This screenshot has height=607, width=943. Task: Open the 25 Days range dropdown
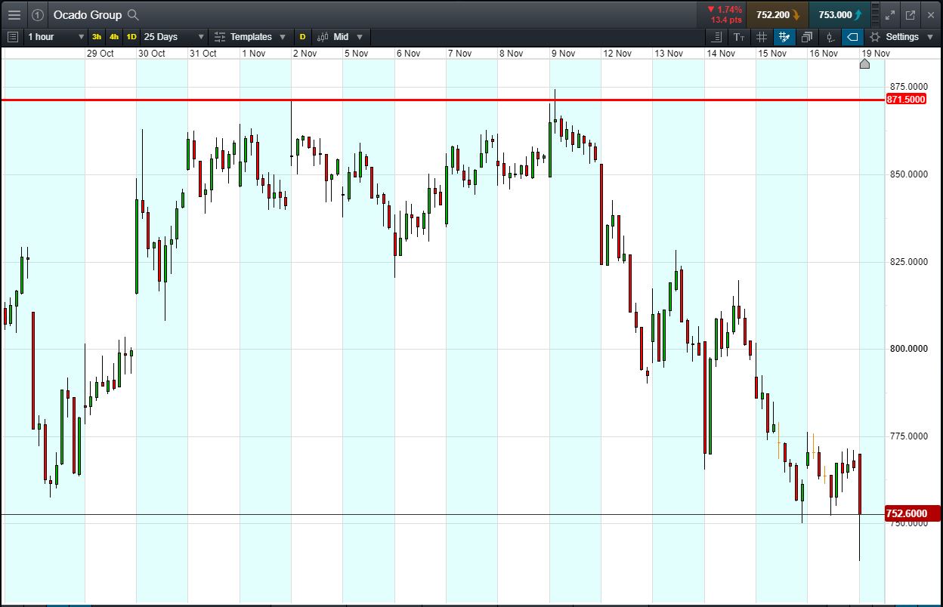click(x=174, y=36)
